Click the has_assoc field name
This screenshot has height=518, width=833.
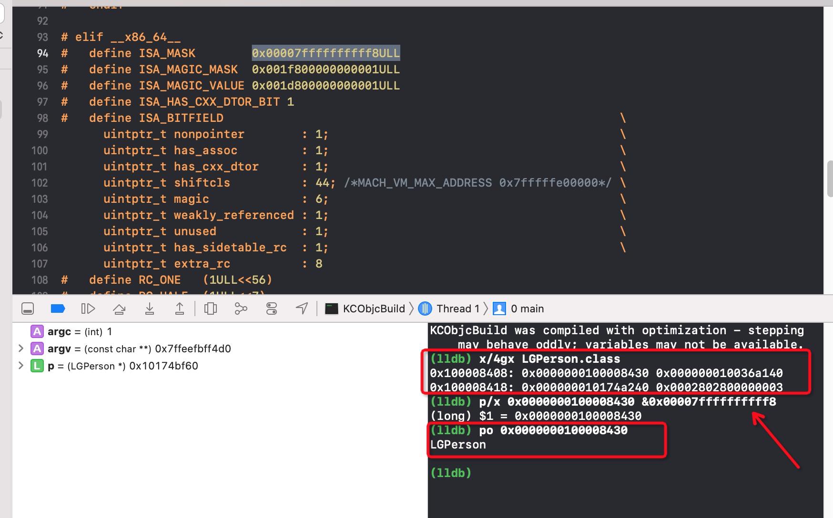click(x=205, y=150)
